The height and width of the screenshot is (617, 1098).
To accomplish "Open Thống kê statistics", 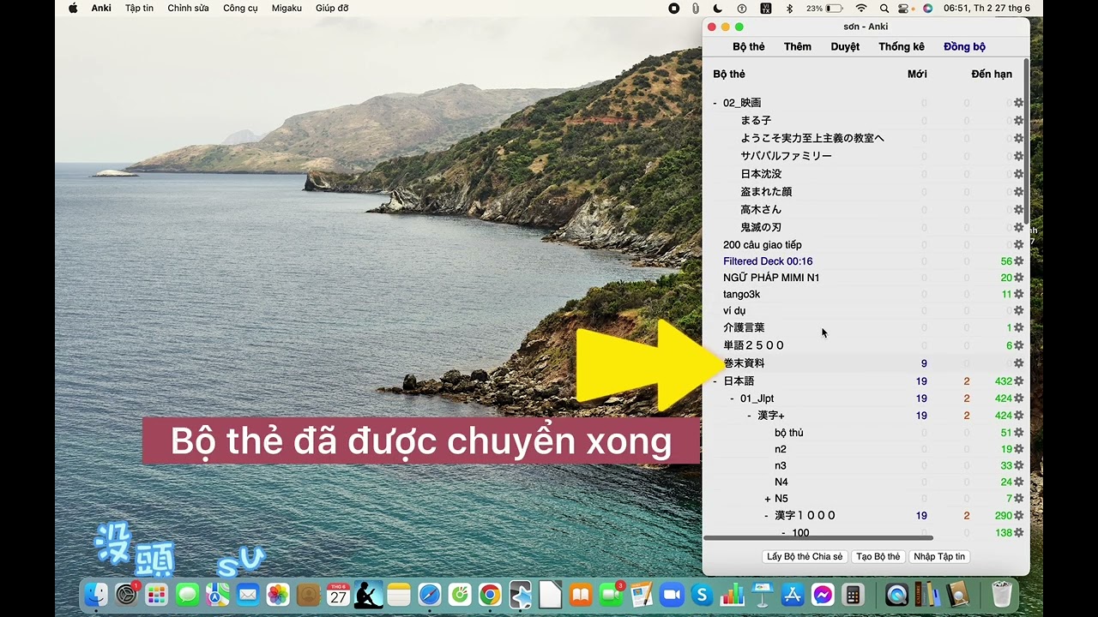I will click(x=902, y=47).
